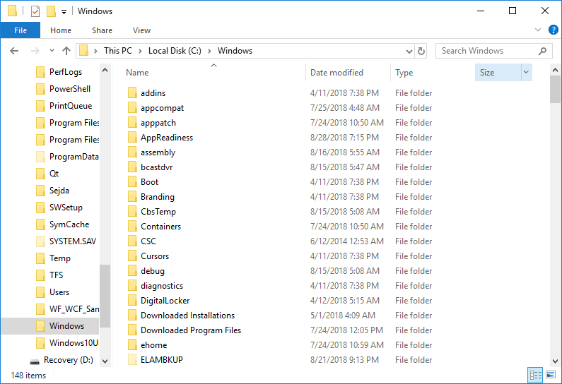Select the Downloaded Program Files name
This screenshot has height=384, width=562.
coord(191,330)
